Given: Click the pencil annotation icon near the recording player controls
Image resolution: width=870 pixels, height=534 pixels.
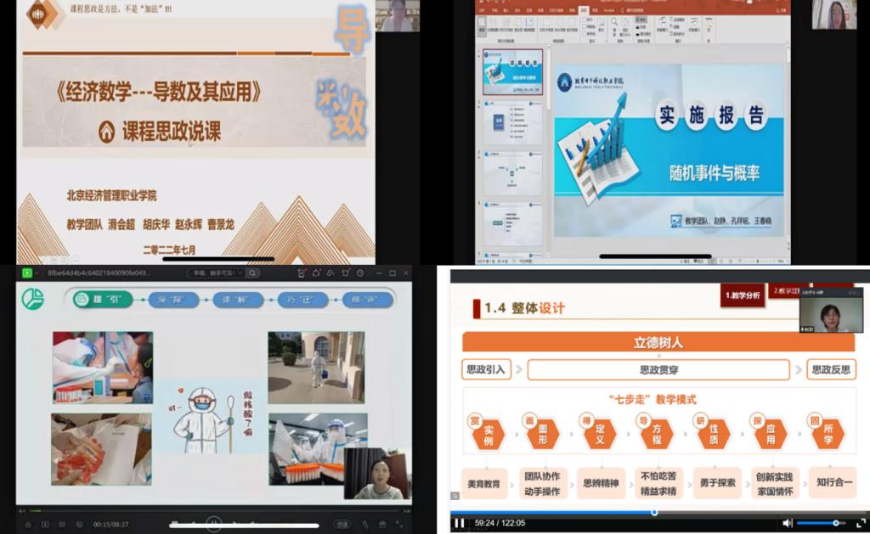Looking at the screenshot, I should [364, 526].
